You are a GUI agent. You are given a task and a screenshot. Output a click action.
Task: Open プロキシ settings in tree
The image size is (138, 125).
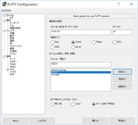[x=13, y=61]
